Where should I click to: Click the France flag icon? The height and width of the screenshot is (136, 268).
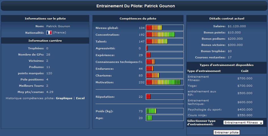point(49,33)
